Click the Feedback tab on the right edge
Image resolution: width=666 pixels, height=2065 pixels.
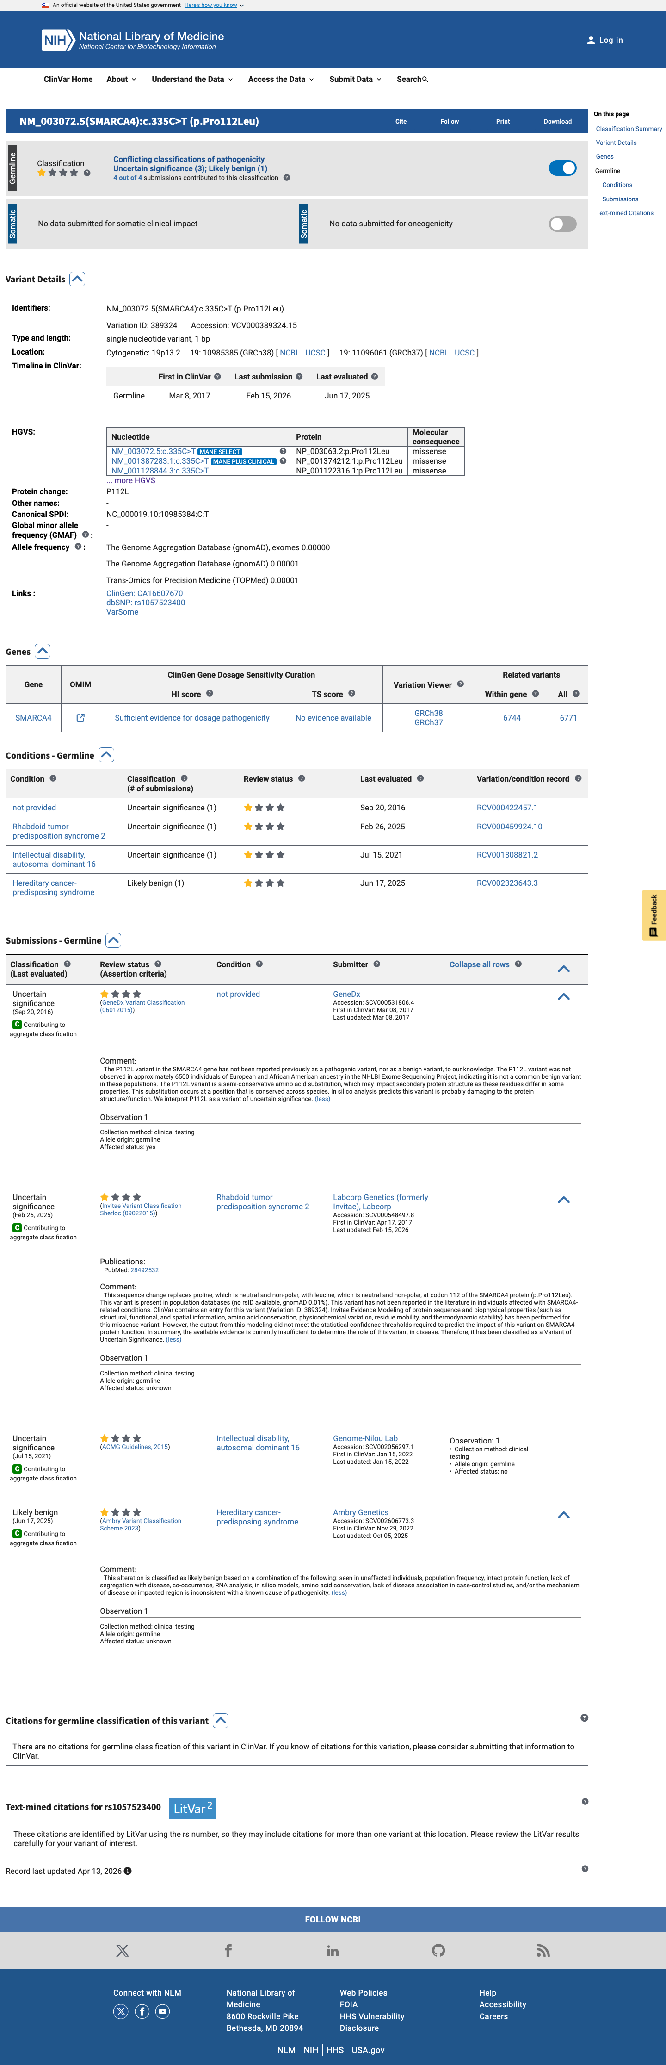654,914
